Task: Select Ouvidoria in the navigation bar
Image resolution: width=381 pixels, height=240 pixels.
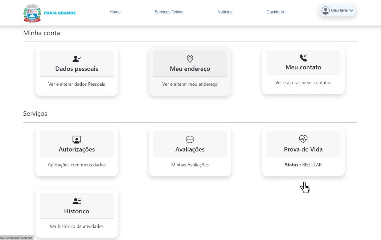Action: coord(275,12)
